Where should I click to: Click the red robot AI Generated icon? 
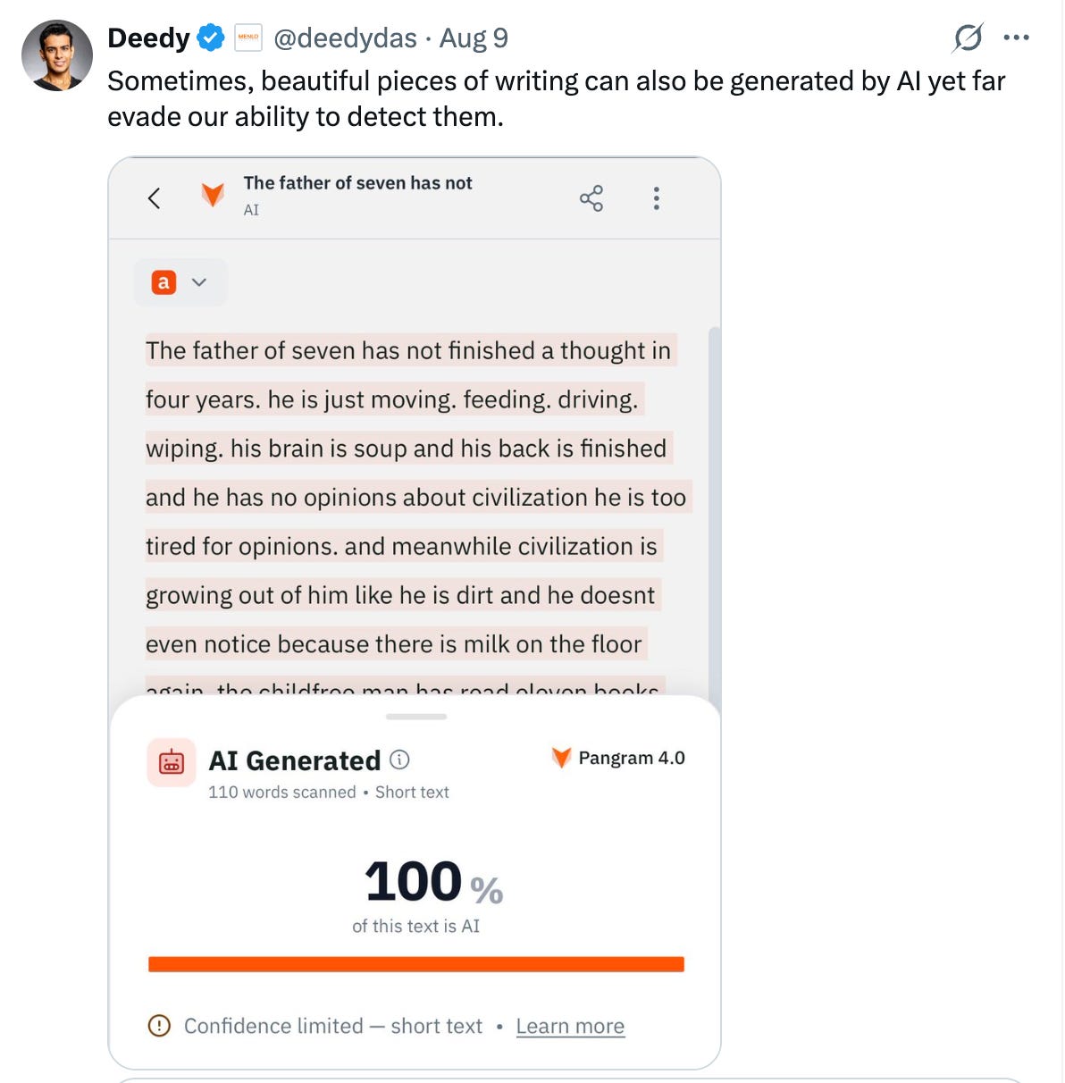coord(171,762)
